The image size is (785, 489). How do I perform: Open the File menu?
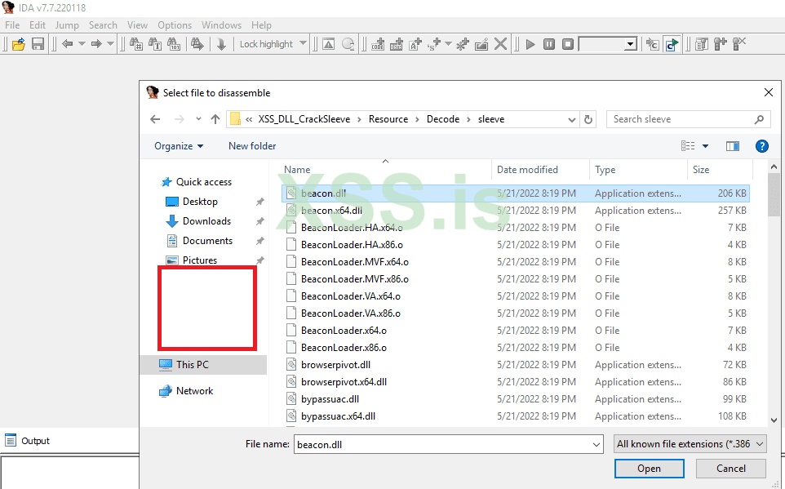tap(12, 25)
